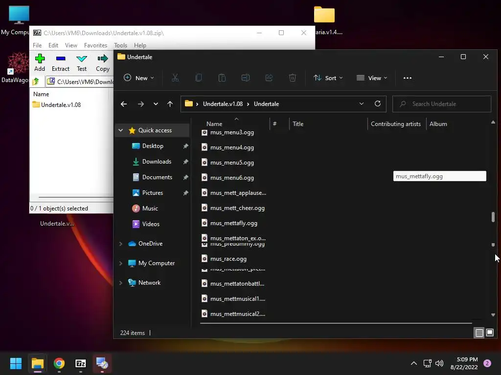
Task: Click Extract in the 7-Zip toolbar
Action: (60, 63)
